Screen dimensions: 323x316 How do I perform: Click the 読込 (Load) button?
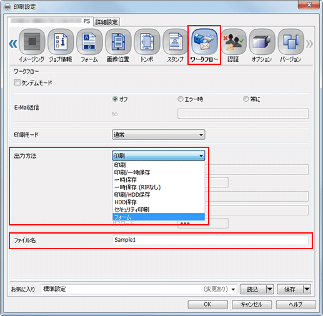[253, 289]
